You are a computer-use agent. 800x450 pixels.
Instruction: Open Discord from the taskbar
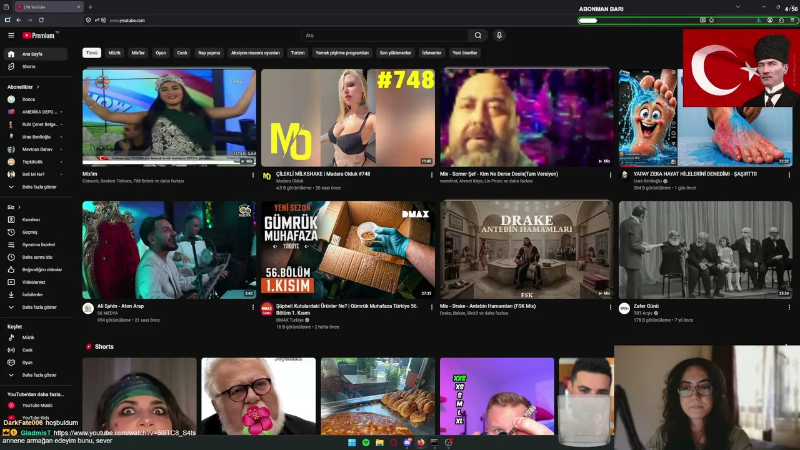[x=407, y=442]
